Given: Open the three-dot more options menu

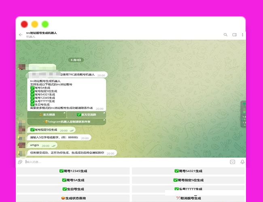Looking at the screenshot, I should coord(242,35).
